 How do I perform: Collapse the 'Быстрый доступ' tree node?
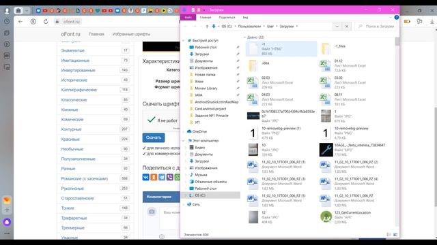click(184, 41)
